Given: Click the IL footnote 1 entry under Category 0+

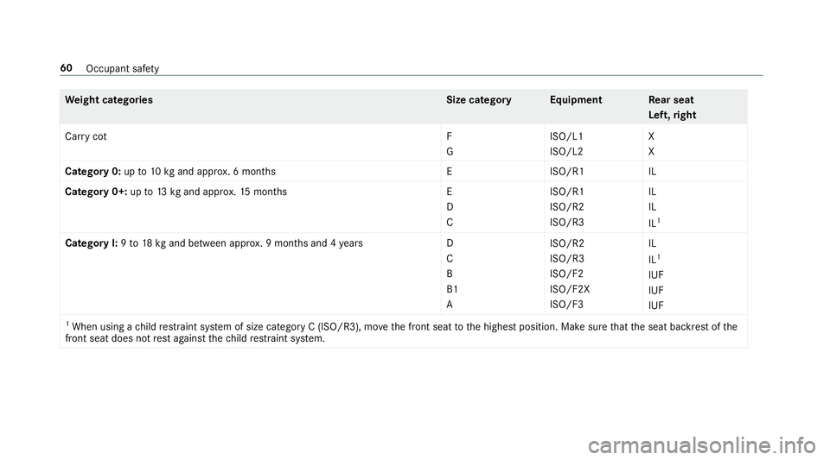Looking at the screenshot, I should pos(654,223).
